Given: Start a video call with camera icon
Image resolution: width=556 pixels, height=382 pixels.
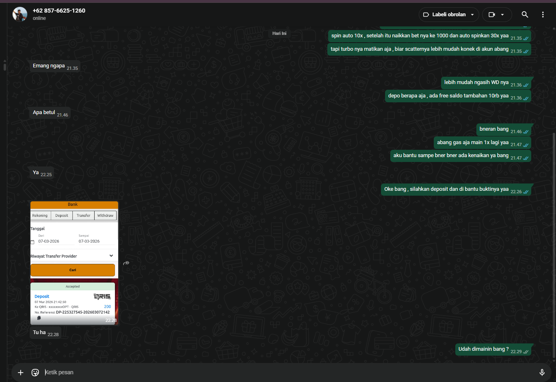Looking at the screenshot, I should [492, 15].
